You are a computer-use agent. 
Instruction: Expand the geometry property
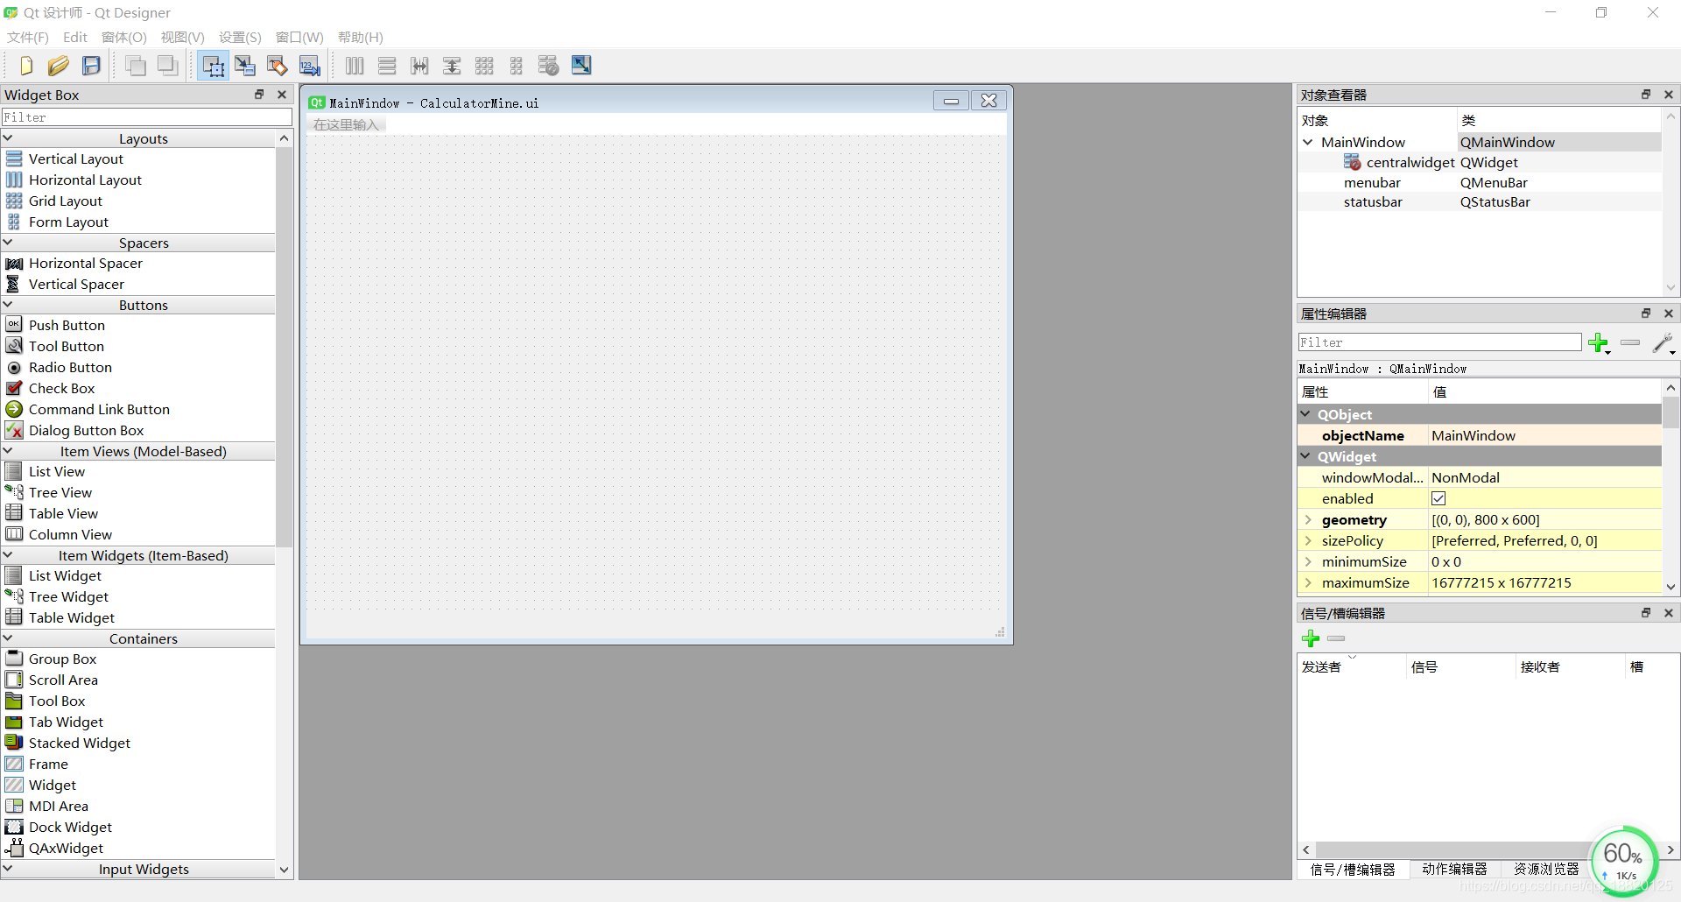point(1309,519)
